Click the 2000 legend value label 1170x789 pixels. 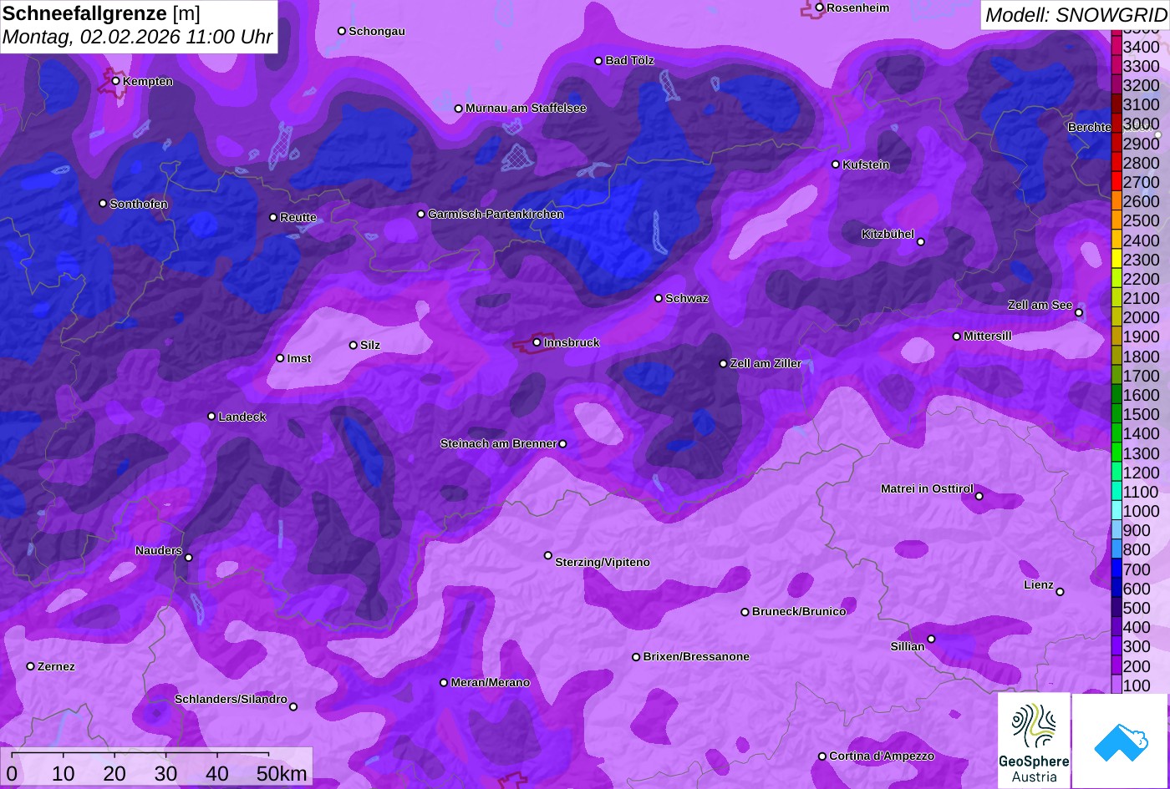(1141, 317)
